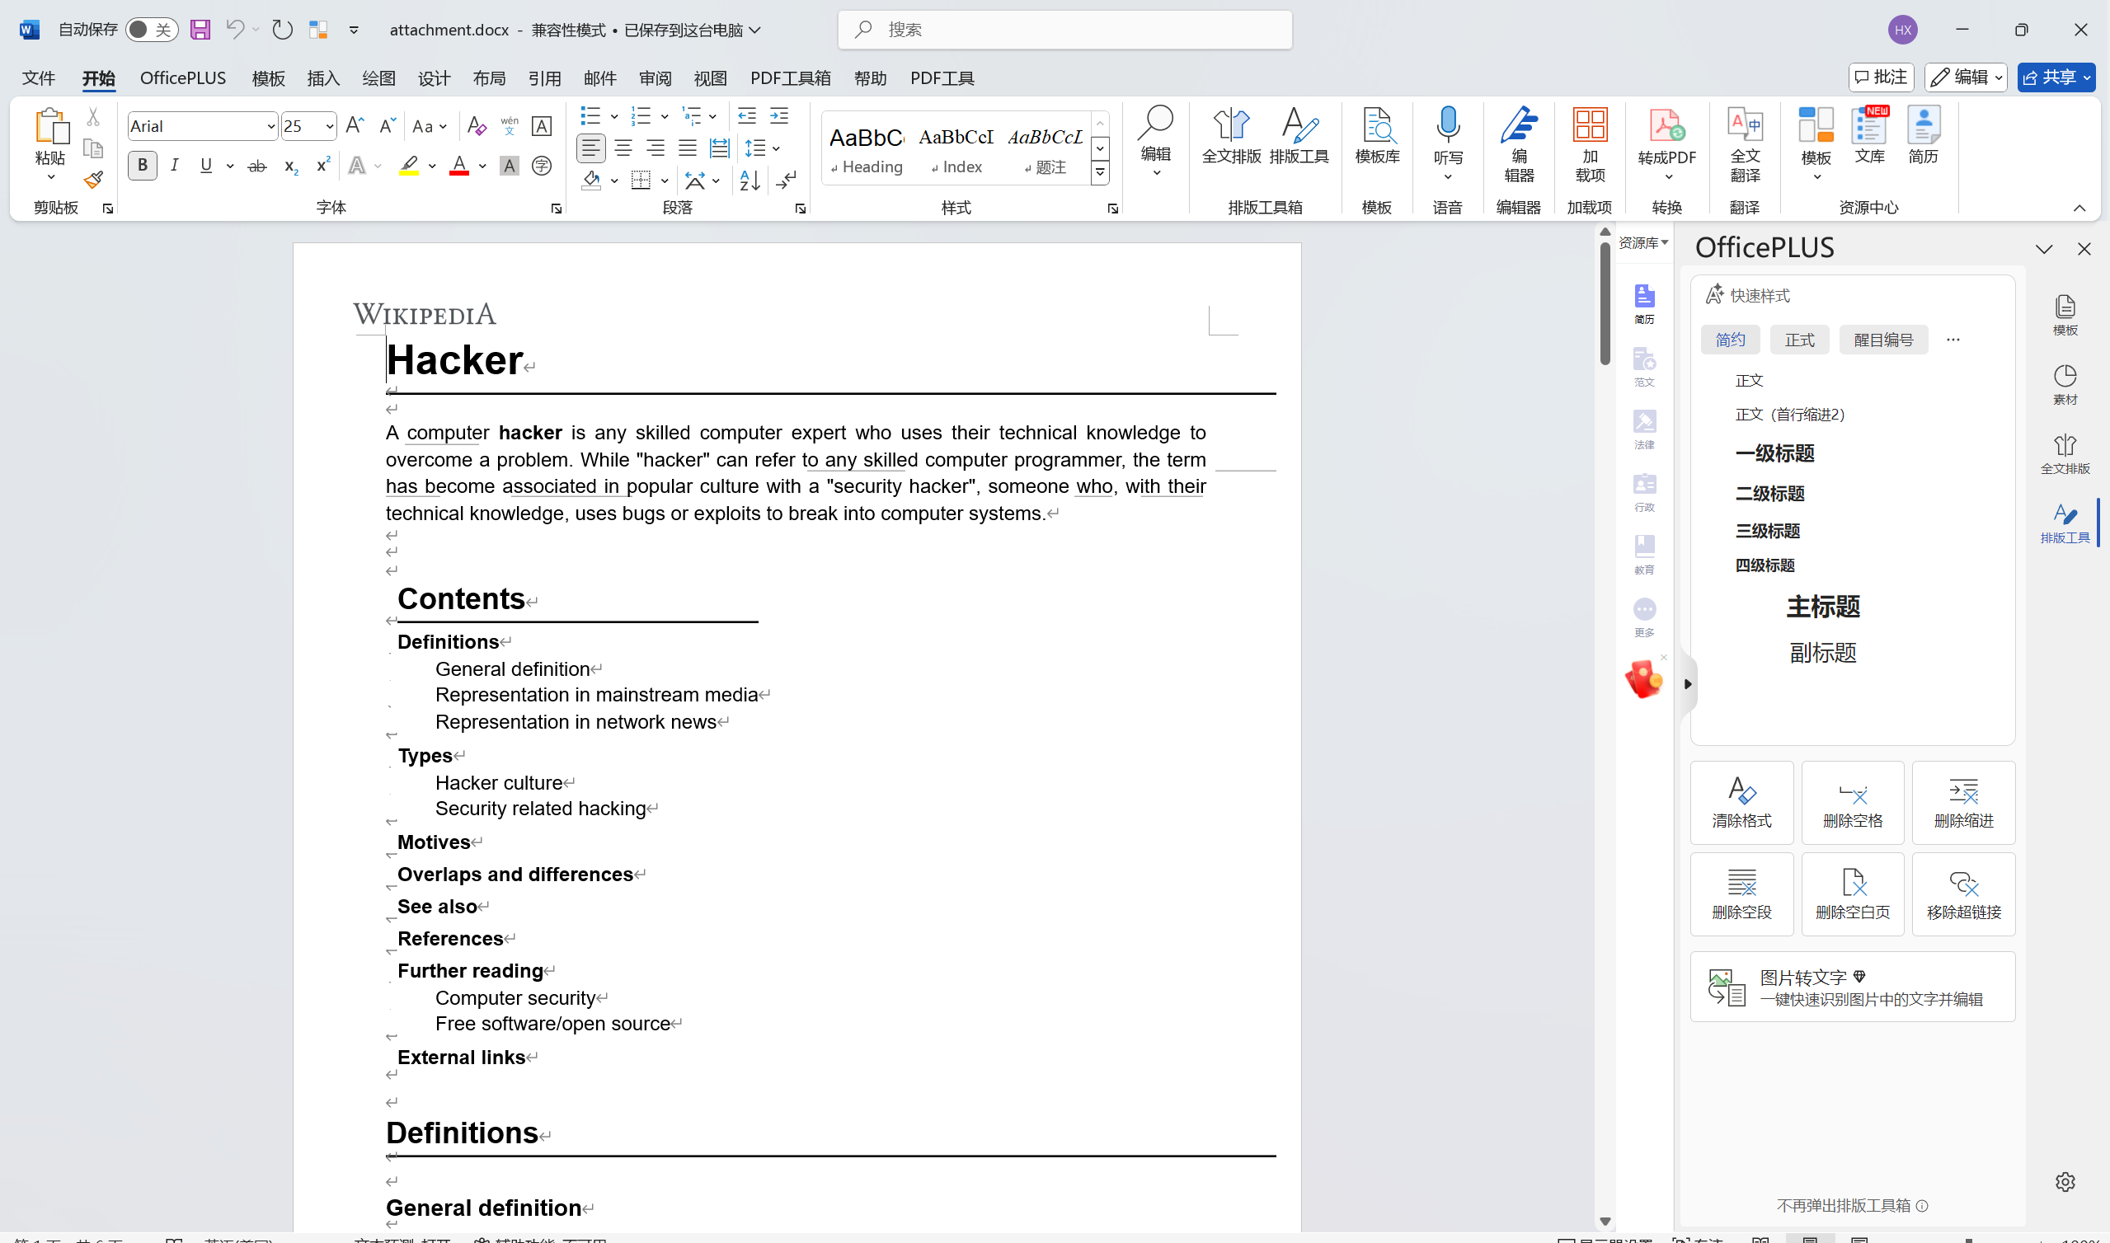Switch to the 插入 Insert tab
The height and width of the screenshot is (1243, 2110).
click(323, 78)
